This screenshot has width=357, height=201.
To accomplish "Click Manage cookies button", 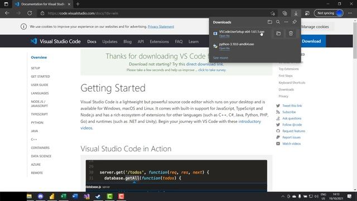I will 315,27.
